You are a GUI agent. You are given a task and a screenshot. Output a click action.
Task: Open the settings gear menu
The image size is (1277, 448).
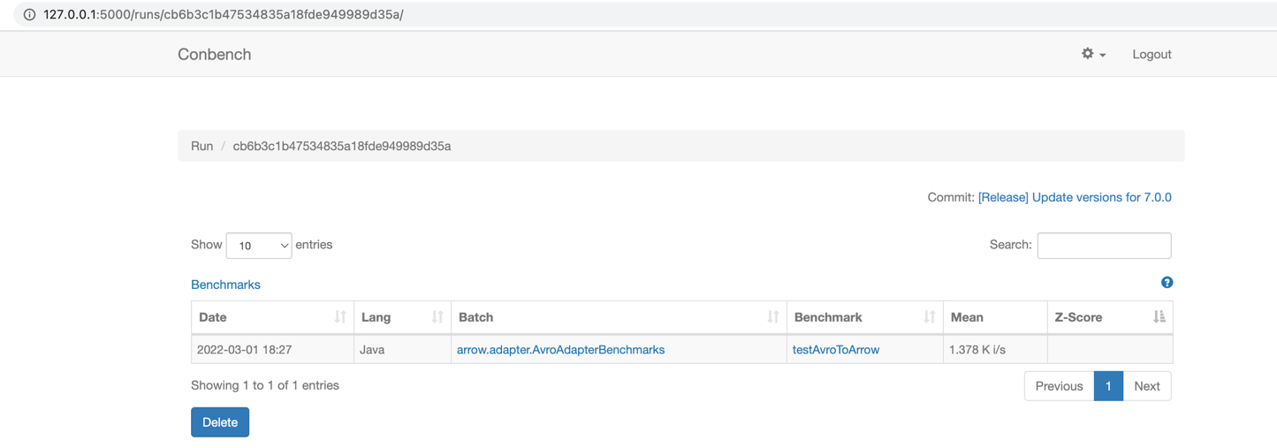click(x=1092, y=54)
